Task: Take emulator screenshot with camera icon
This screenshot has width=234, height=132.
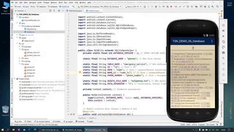Action: coord(223,53)
